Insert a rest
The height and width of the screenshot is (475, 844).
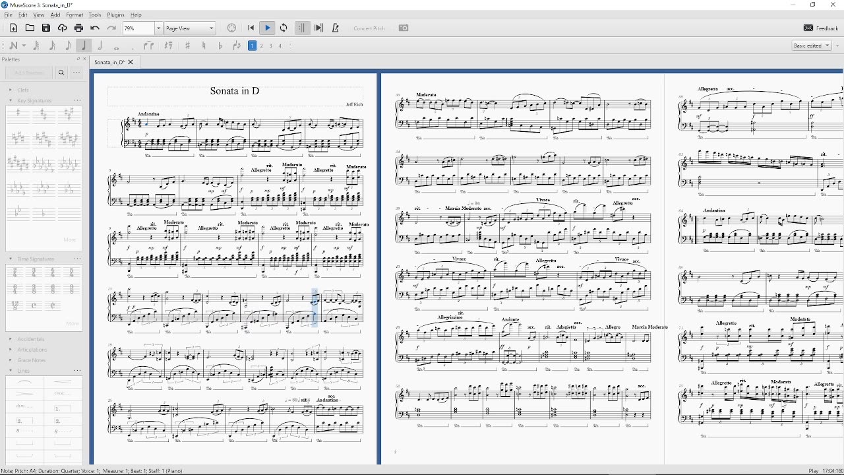(x=169, y=46)
